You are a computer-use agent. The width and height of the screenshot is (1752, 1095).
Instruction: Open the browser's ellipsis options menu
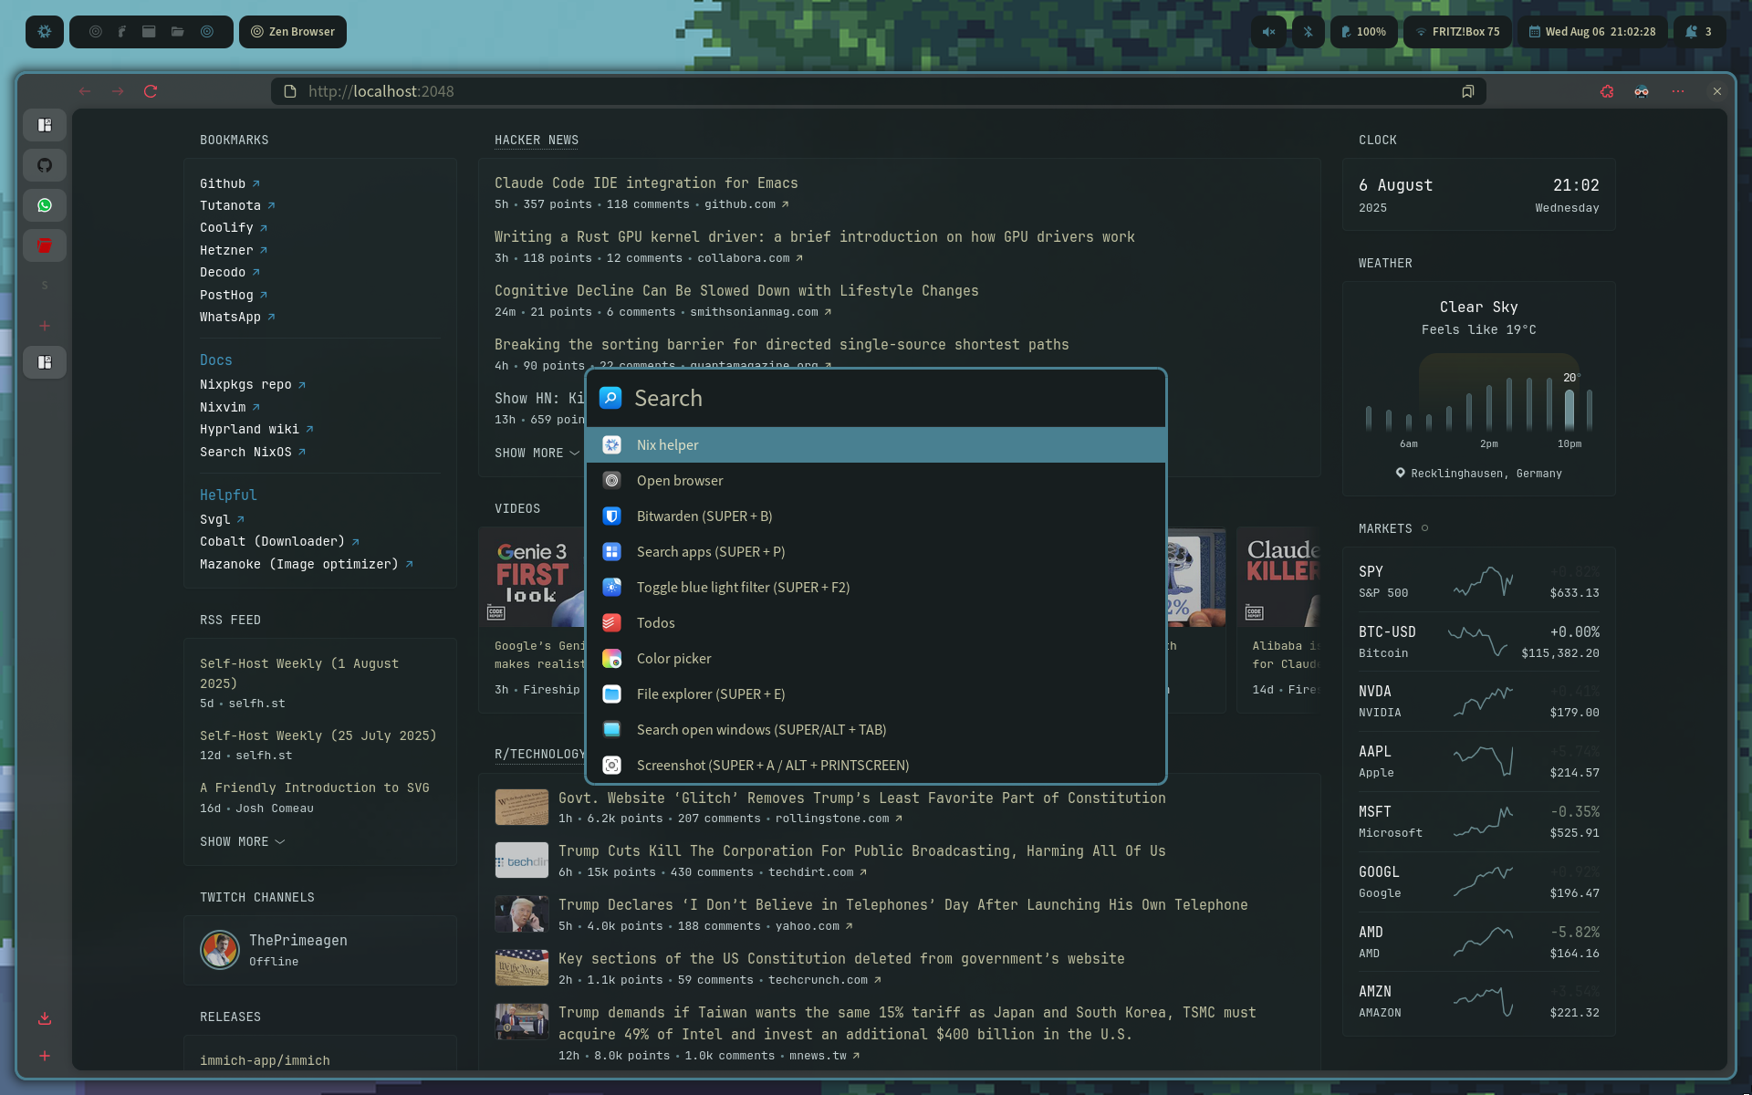[1679, 91]
